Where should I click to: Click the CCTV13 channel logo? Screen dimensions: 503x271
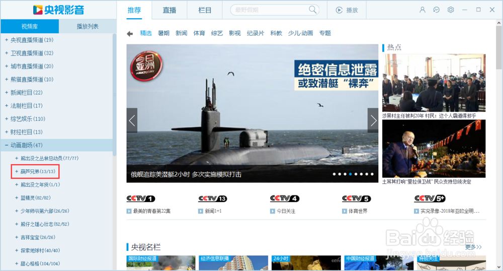[213, 198]
